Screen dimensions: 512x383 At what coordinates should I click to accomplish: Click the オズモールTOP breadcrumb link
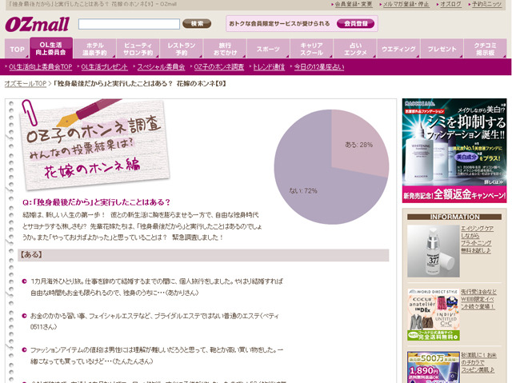(x=26, y=83)
